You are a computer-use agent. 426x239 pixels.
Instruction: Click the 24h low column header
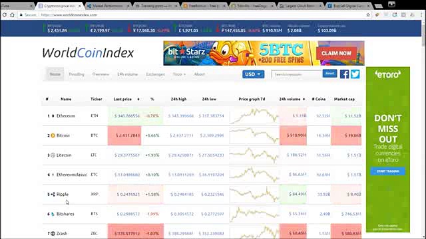point(209,99)
